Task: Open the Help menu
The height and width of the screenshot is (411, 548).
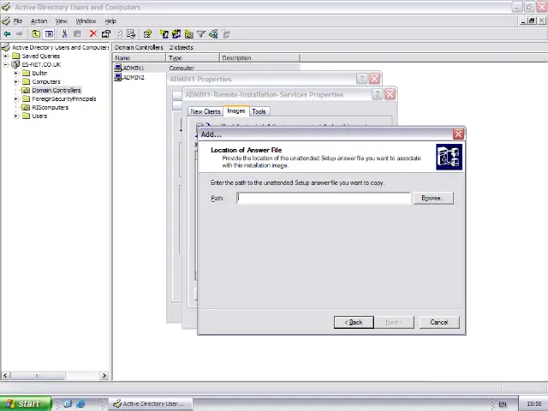Action: tap(110, 21)
